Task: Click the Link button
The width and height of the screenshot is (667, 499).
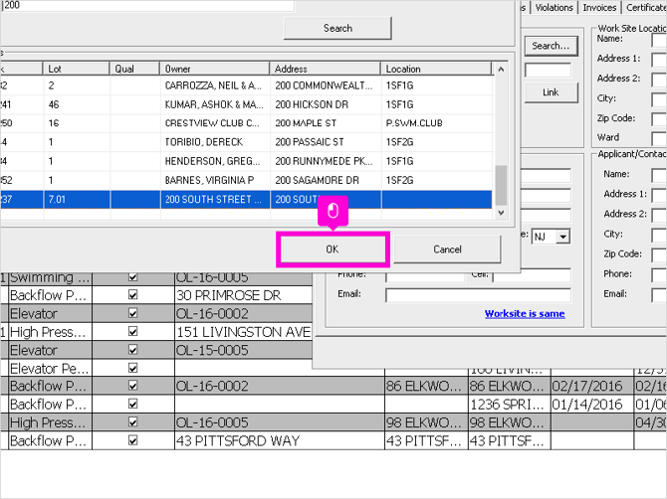Action: (x=551, y=92)
